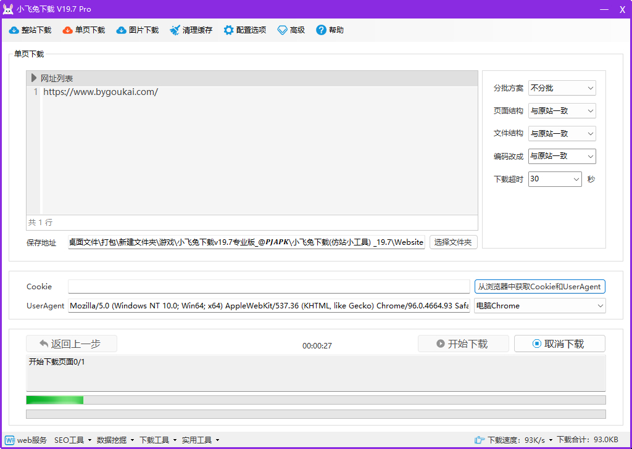Expand the 数据挖掘 menu in status bar
This screenshot has height=449, width=632.
coord(115,440)
